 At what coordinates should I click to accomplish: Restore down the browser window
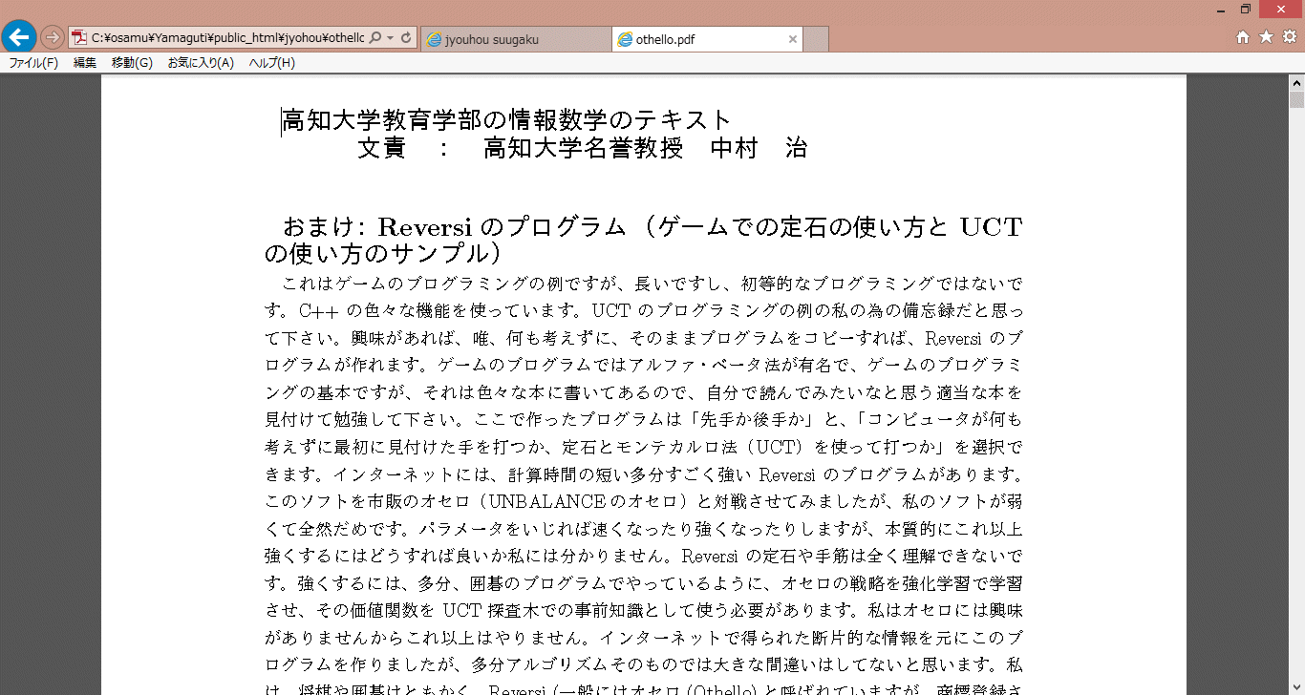pos(1245,10)
